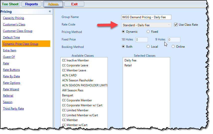Image resolution: width=213 pixels, height=134 pixels.
Task: Select the Fixed pricing method
Action: 148,32
